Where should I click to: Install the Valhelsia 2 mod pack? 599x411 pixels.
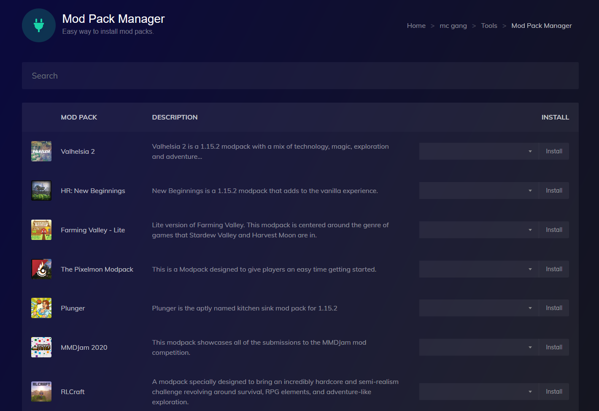point(554,151)
